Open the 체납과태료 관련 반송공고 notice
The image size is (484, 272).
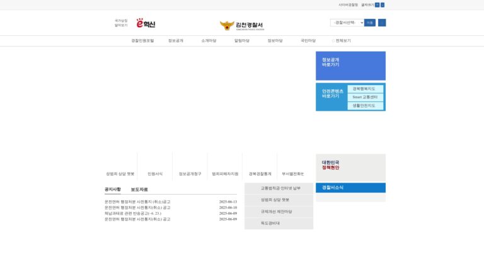(x=133, y=213)
